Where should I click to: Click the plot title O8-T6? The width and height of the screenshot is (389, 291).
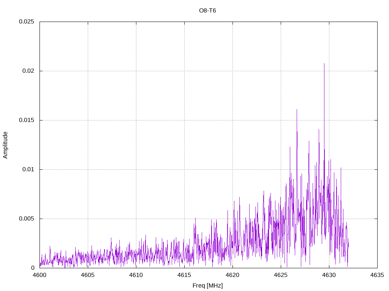207,11
